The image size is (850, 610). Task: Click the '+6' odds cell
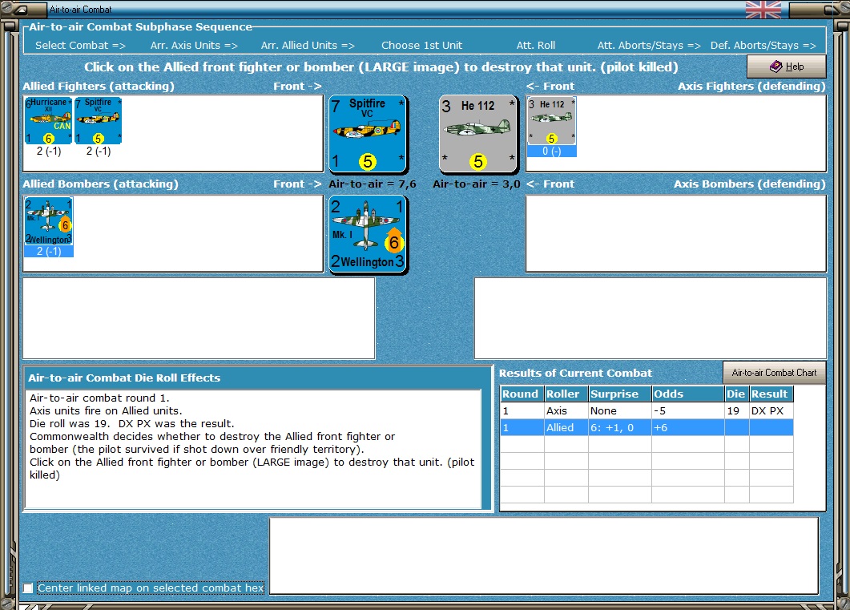(688, 427)
